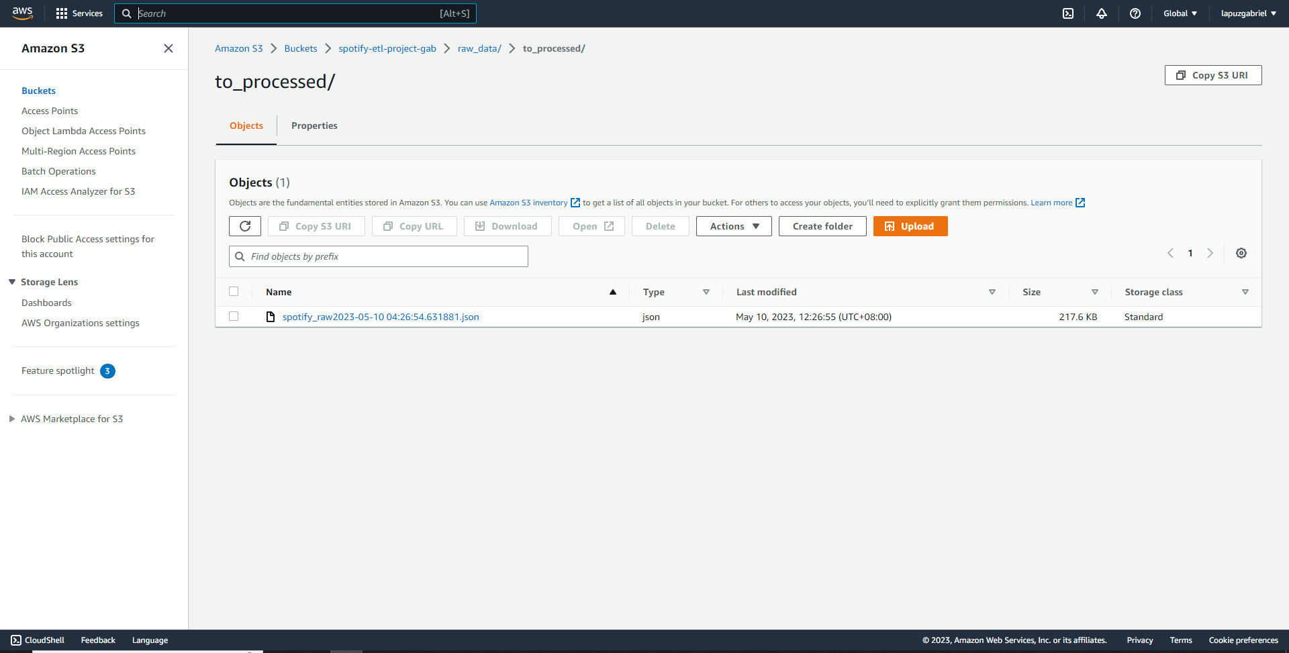Focus the top AWS search box
1289x653 pixels.
[x=295, y=13]
